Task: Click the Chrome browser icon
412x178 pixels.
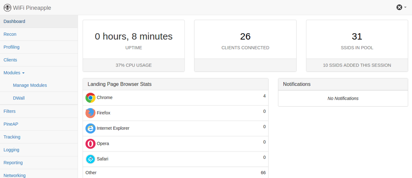Action: click(x=91, y=98)
